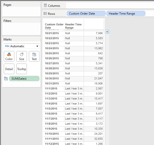Open the Detail marks card
This screenshot has height=145, width=154.
pos(9,69)
